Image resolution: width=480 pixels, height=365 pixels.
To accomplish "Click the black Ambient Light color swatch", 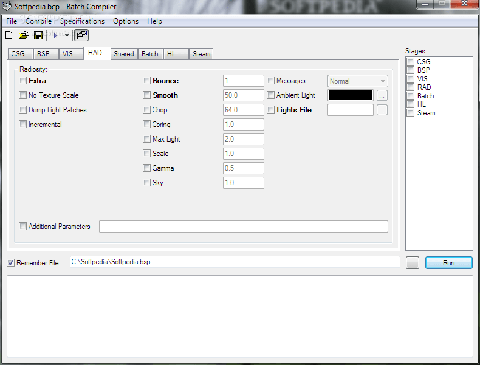I will [x=351, y=95].
